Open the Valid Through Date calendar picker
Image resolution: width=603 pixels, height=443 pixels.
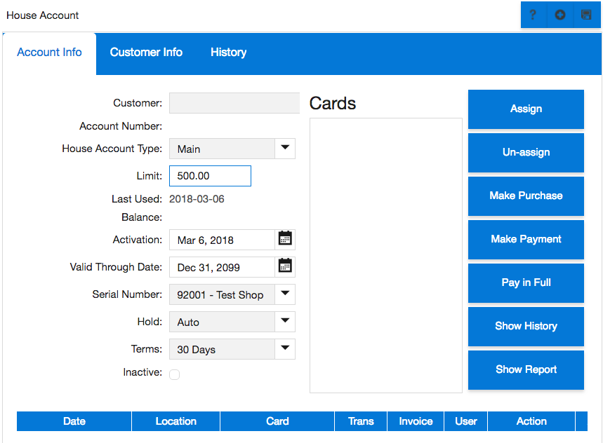point(285,266)
